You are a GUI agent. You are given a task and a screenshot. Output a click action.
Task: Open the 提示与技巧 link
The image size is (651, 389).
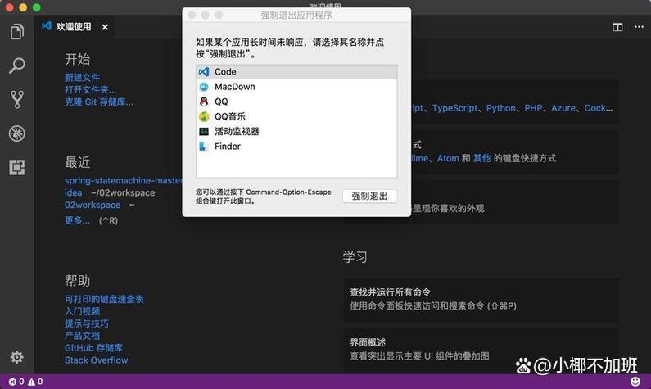pyautogui.click(x=86, y=323)
